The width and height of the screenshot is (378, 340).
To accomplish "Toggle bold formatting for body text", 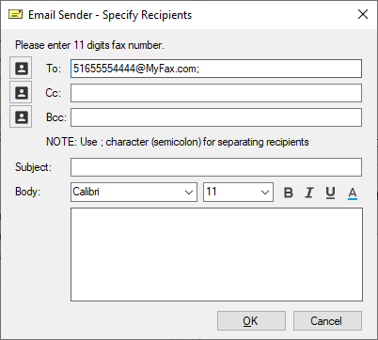I will (289, 193).
